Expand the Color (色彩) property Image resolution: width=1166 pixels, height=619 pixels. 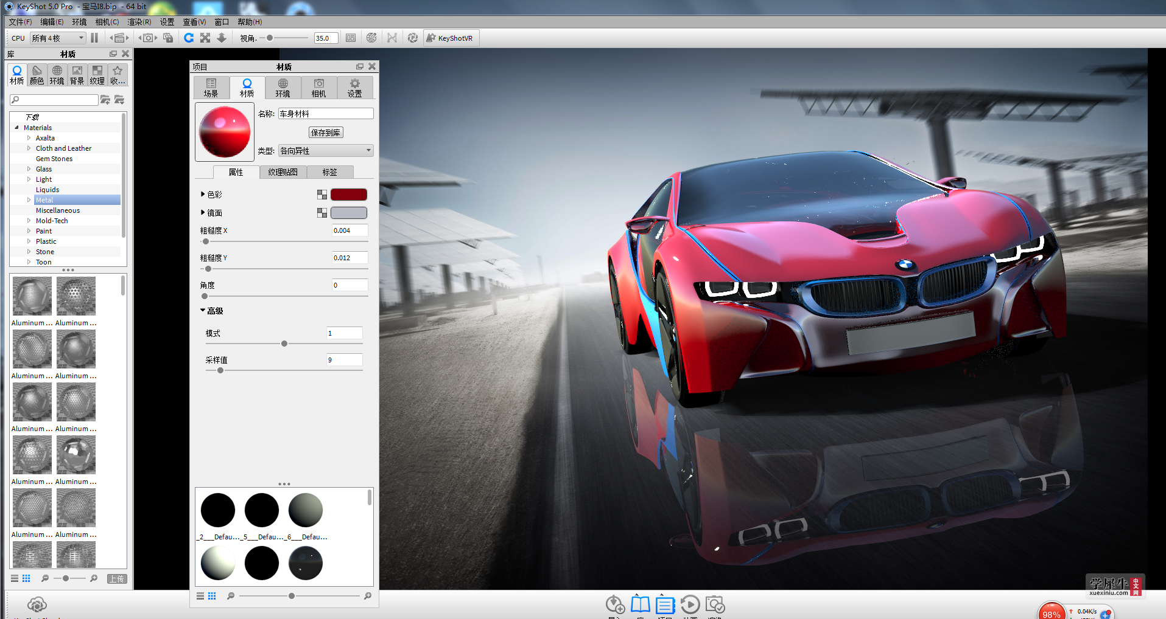[x=203, y=195]
